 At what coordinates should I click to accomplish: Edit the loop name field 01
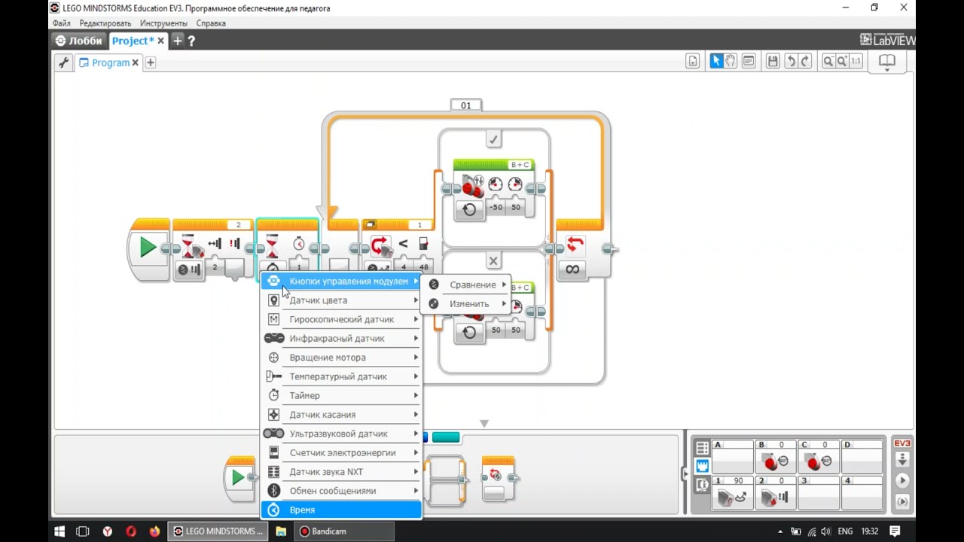tap(465, 105)
